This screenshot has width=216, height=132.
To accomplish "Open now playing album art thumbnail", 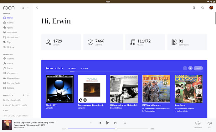I will pos(7,125).
